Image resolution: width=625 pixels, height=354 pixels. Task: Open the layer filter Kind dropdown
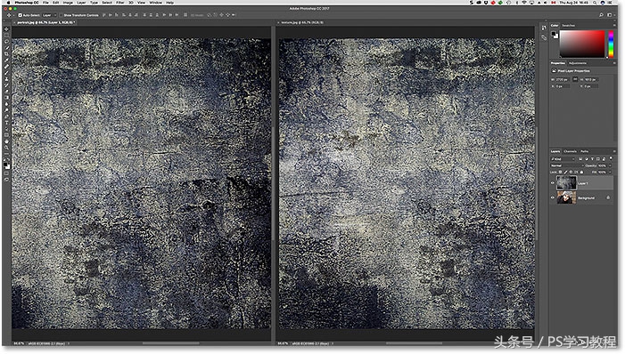563,159
